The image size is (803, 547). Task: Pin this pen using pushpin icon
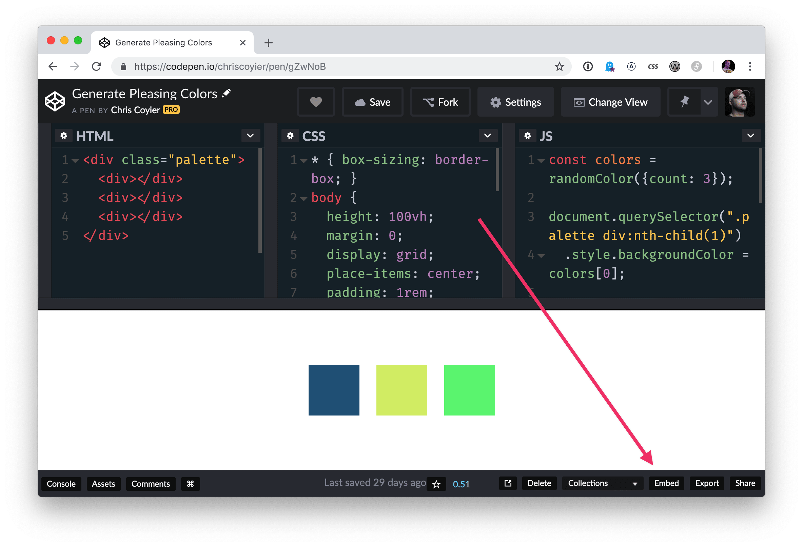point(685,102)
